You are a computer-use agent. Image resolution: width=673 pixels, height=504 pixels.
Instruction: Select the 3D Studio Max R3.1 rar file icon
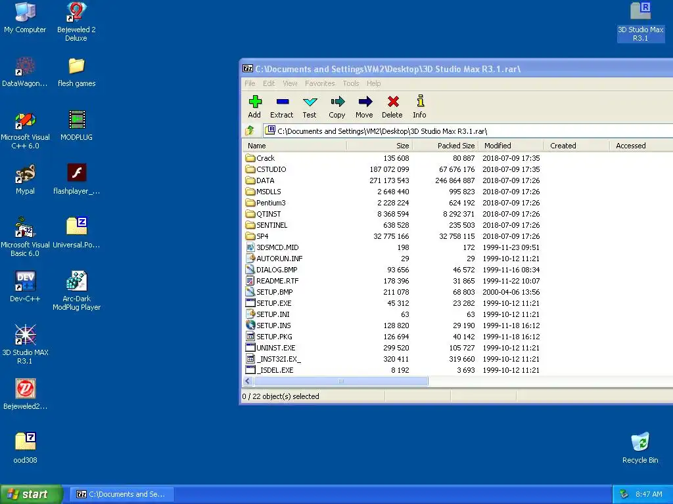[640, 22]
